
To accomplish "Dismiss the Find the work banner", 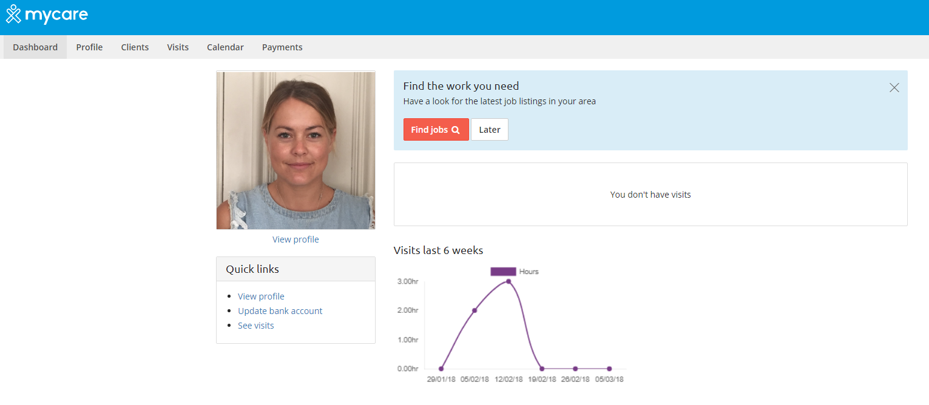I will [894, 87].
